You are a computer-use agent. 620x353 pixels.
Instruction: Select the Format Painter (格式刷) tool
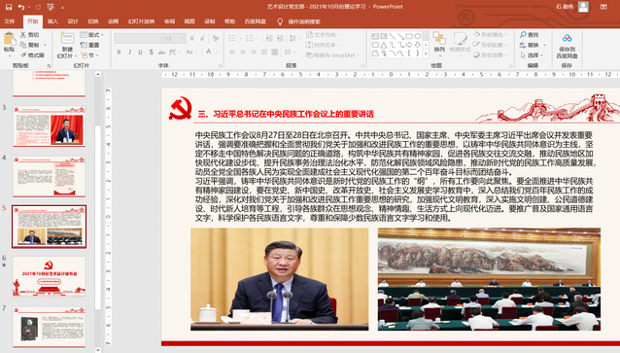(x=32, y=55)
